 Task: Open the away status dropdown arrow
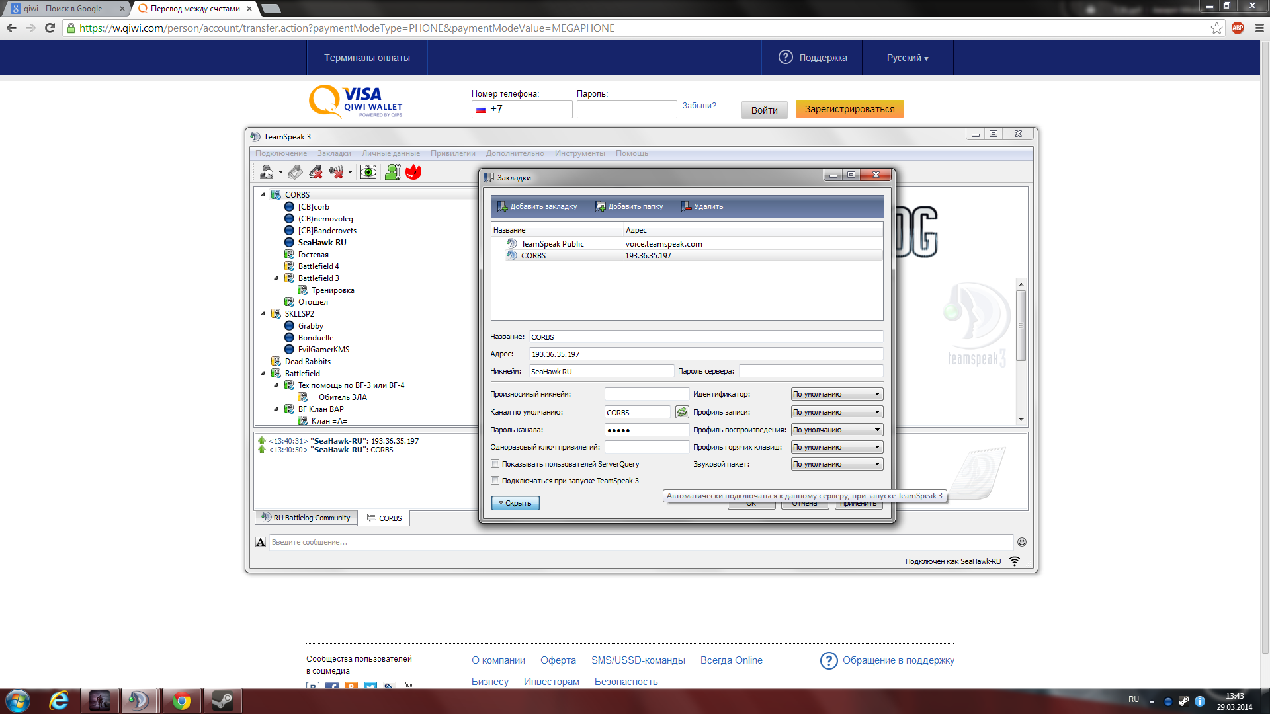(280, 172)
